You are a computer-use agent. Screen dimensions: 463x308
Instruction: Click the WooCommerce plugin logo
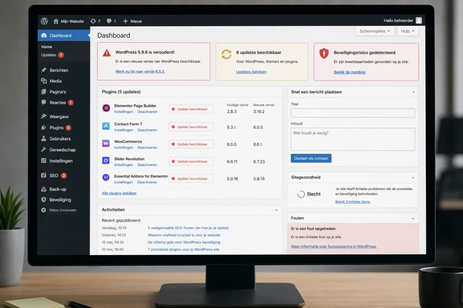pos(106,143)
